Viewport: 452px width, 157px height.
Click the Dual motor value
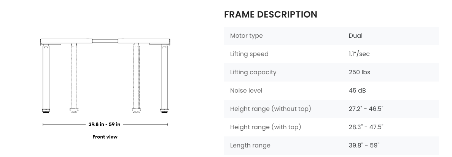pyautogui.click(x=355, y=36)
